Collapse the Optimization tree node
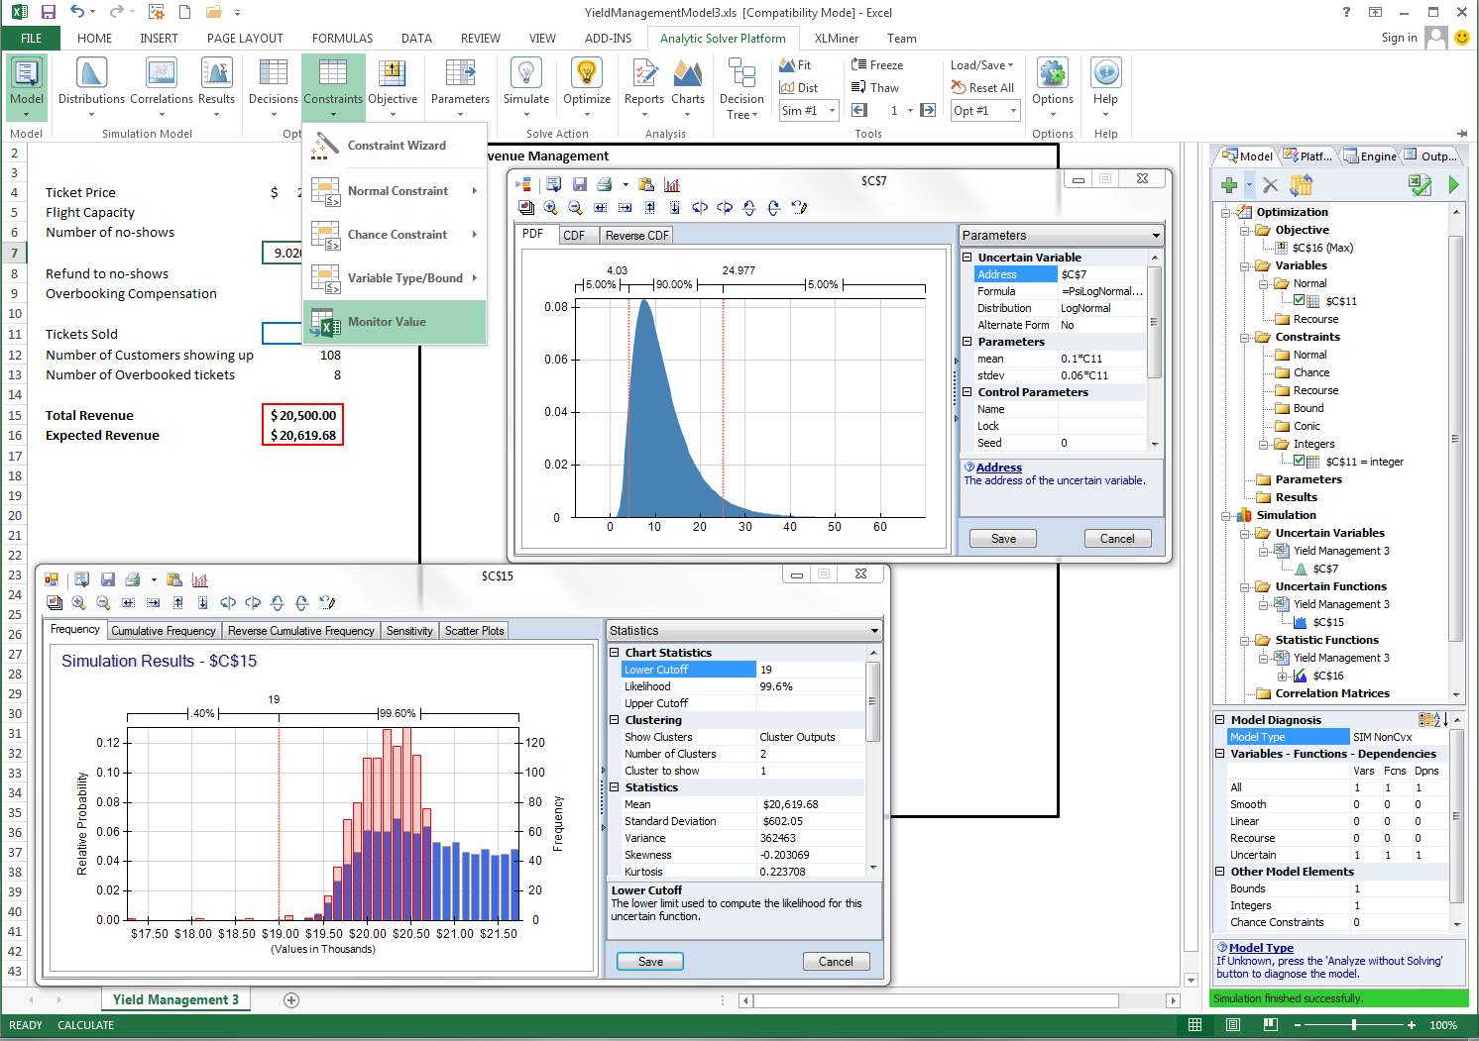 pos(1226,212)
